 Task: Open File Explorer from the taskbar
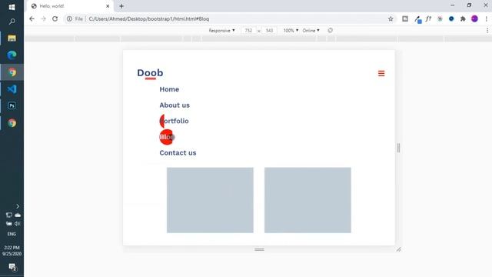point(12,38)
